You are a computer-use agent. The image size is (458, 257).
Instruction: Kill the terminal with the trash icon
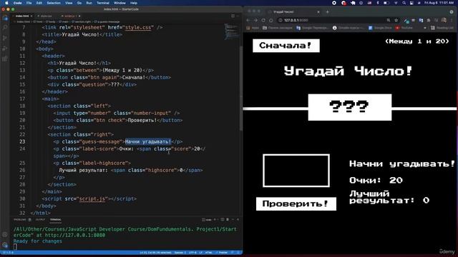coord(228,219)
